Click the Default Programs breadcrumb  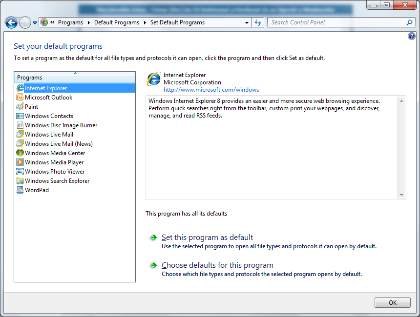click(x=117, y=22)
